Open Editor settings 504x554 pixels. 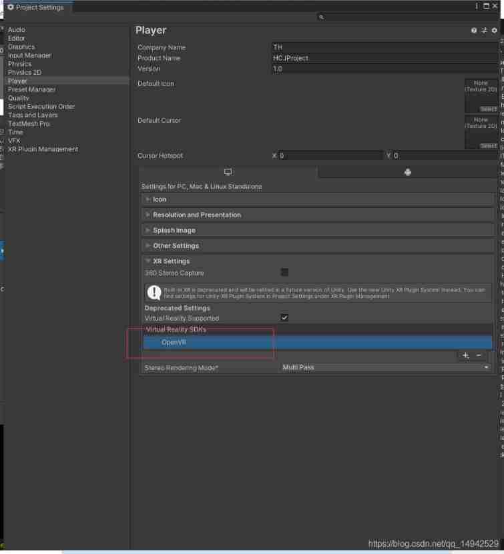(x=17, y=38)
